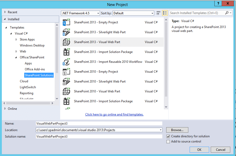Click the SharePoint 2010 Import Solution Package icon
The image size is (236, 156).
[66, 101]
